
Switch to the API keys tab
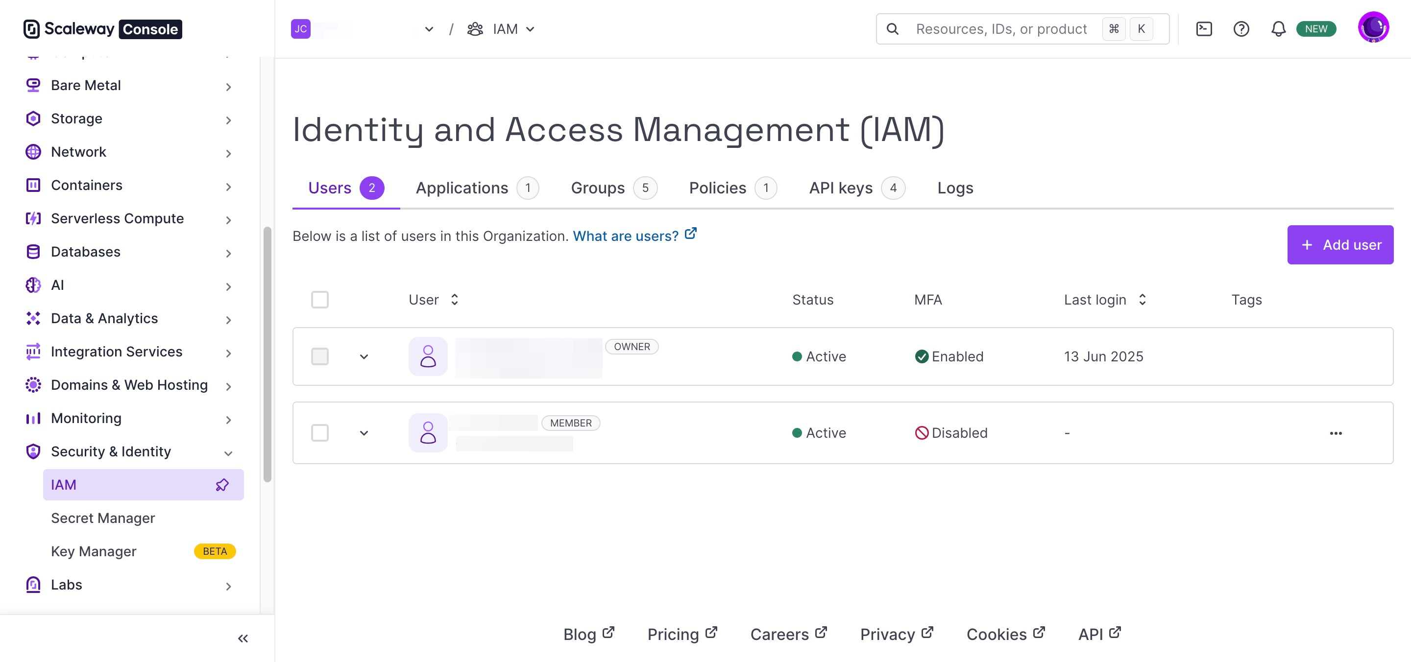pyautogui.click(x=857, y=188)
